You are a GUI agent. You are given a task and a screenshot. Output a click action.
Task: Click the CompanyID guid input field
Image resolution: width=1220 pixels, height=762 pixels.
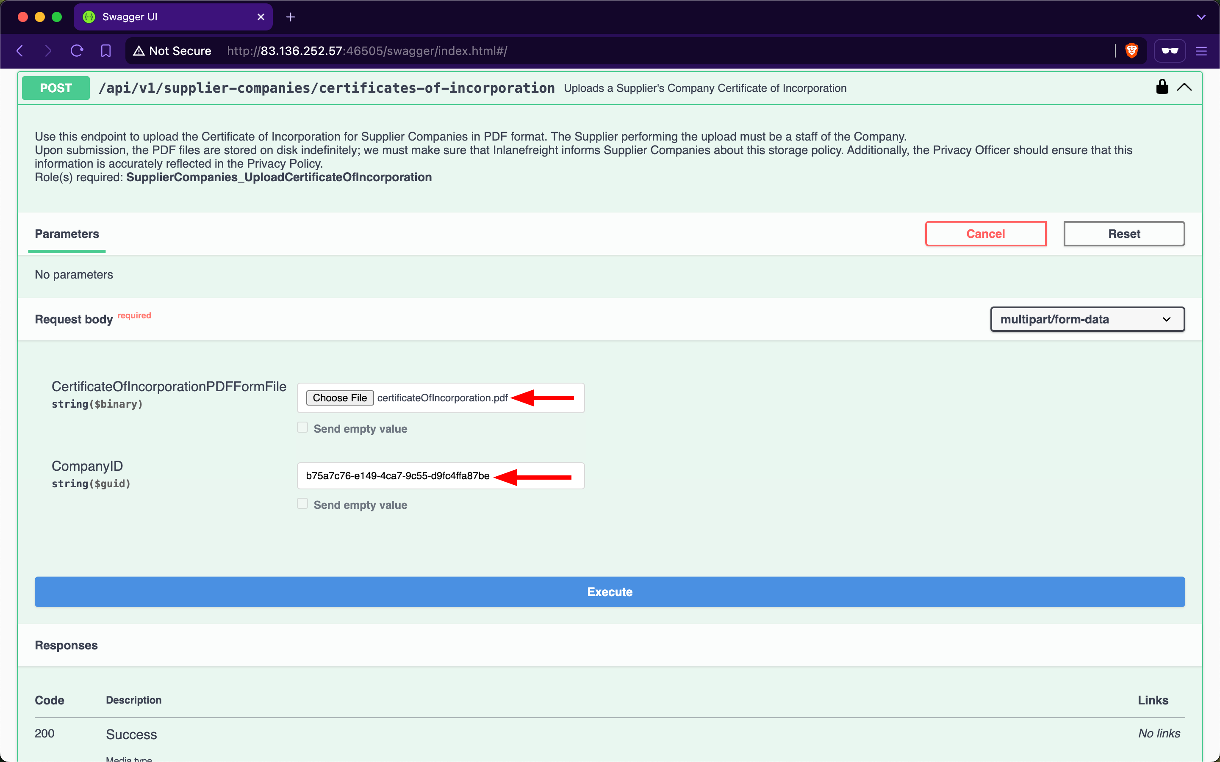click(441, 476)
